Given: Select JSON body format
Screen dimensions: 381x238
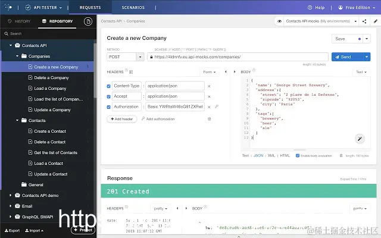Looking at the screenshot, I should pyautogui.click(x=258, y=156).
